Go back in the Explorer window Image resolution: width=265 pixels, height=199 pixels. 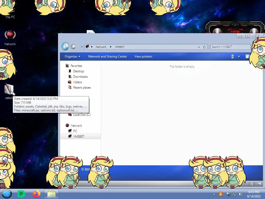(65, 47)
